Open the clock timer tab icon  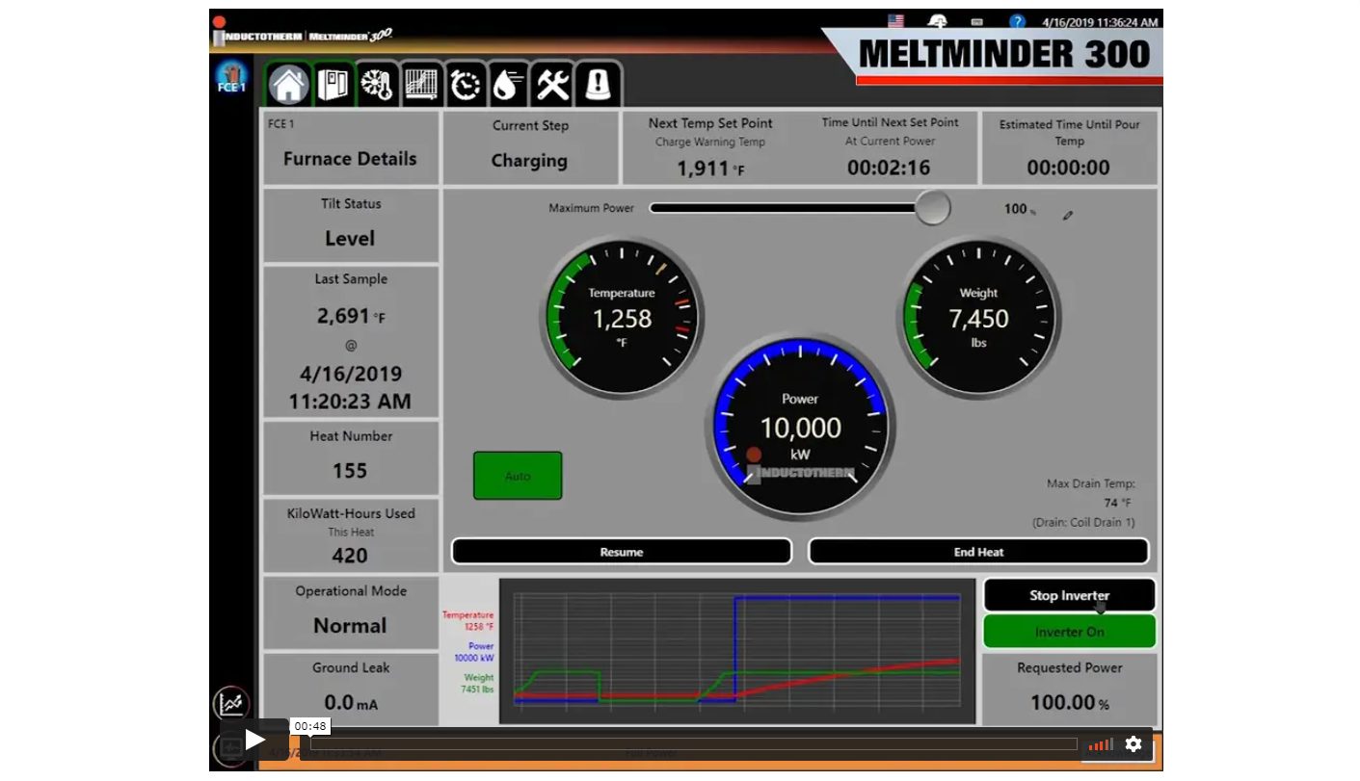[x=465, y=85]
